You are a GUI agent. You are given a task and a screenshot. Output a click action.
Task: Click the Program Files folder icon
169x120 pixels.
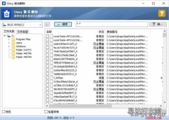[x=13, y=39]
